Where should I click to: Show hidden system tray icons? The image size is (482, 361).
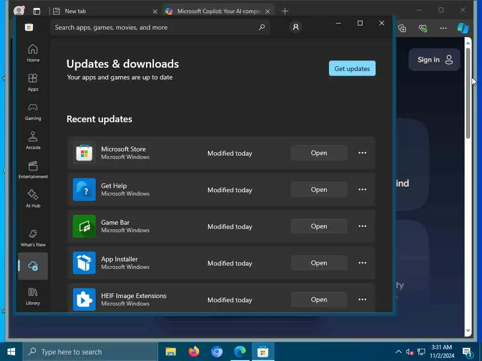398,352
